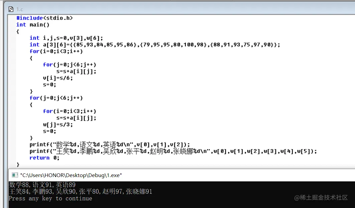Image resolution: width=355 pixels, height=208 pixels.
Task: Click the int main() declaration
Action: coord(33,25)
